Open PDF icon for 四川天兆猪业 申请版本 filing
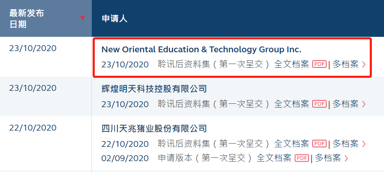 click(302, 158)
